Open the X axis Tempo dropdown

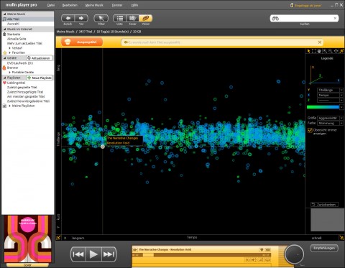click(x=330, y=95)
